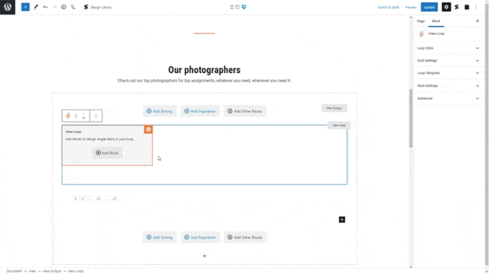The image size is (489, 274).
Task: Click the Our photographers heading
Action: tap(204, 70)
